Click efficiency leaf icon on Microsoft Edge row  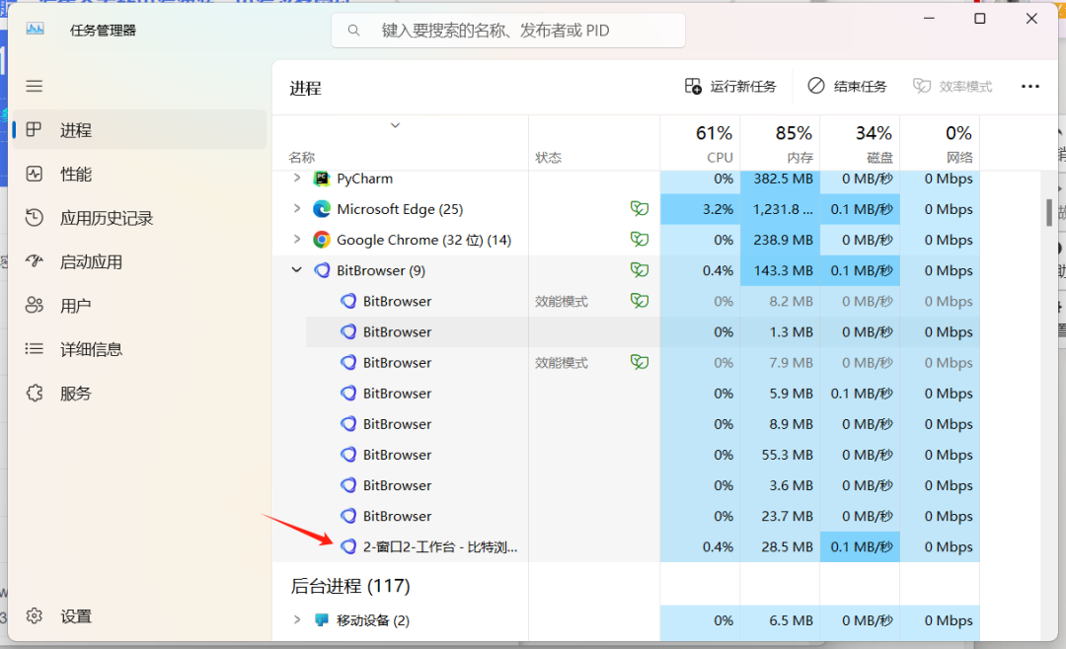tap(639, 208)
